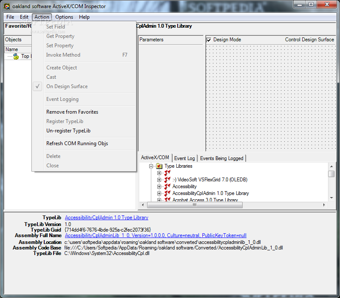The height and width of the screenshot is (298, 340).
Task: Open the Edit menu
Action: point(24,17)
